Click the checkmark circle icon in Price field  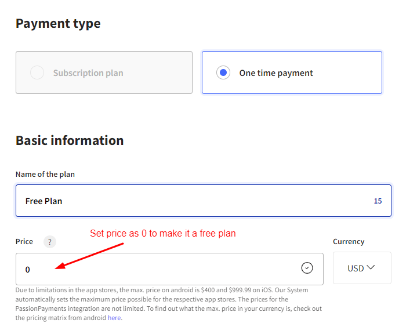[307, 268]
